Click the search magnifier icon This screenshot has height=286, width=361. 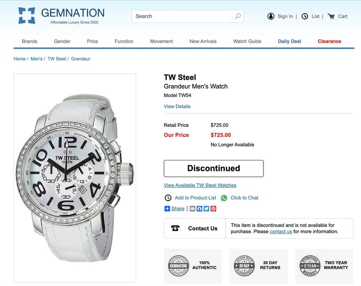238,16
